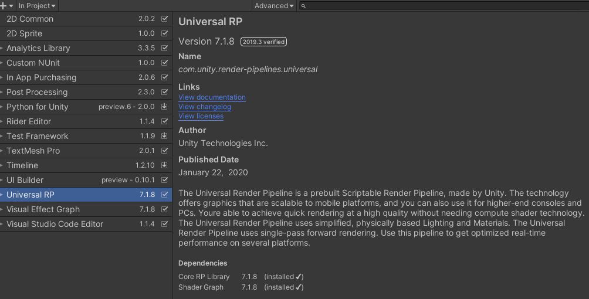Click installed checkmark icon for Rider Editor
589x299 pixels.
(x=164, y=121)
